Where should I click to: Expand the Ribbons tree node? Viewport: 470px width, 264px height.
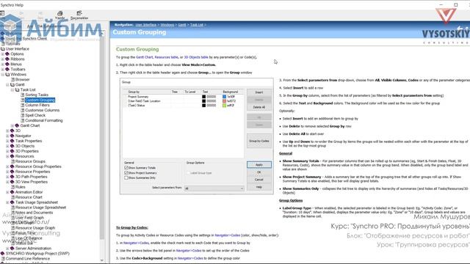[3, 59]
